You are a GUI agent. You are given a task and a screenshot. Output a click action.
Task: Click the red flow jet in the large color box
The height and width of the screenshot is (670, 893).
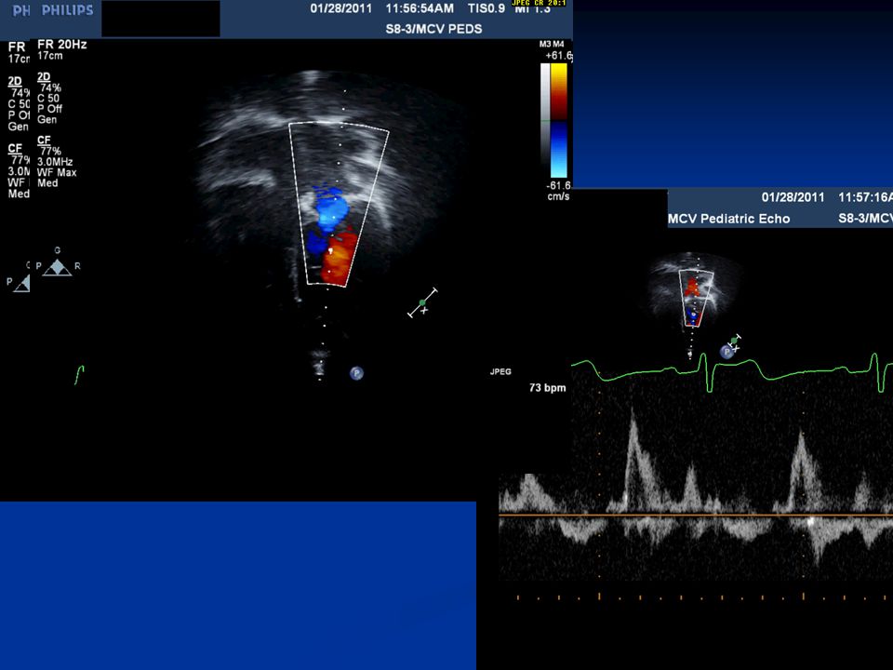(x=340, y=257)
